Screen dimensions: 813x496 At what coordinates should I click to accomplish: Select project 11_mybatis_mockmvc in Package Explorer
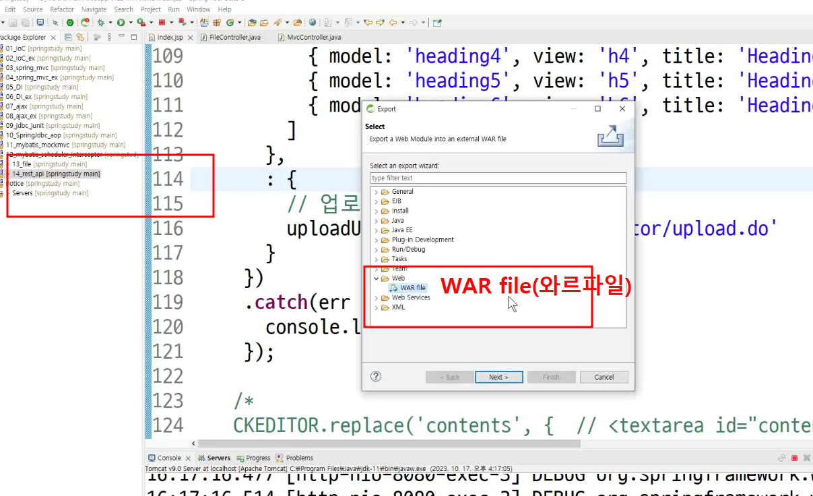point(65,145)
